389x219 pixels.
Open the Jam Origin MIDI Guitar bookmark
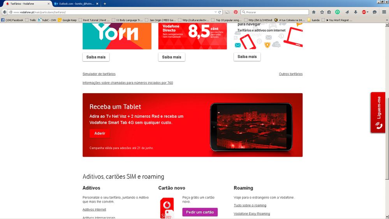click(160, 20)
